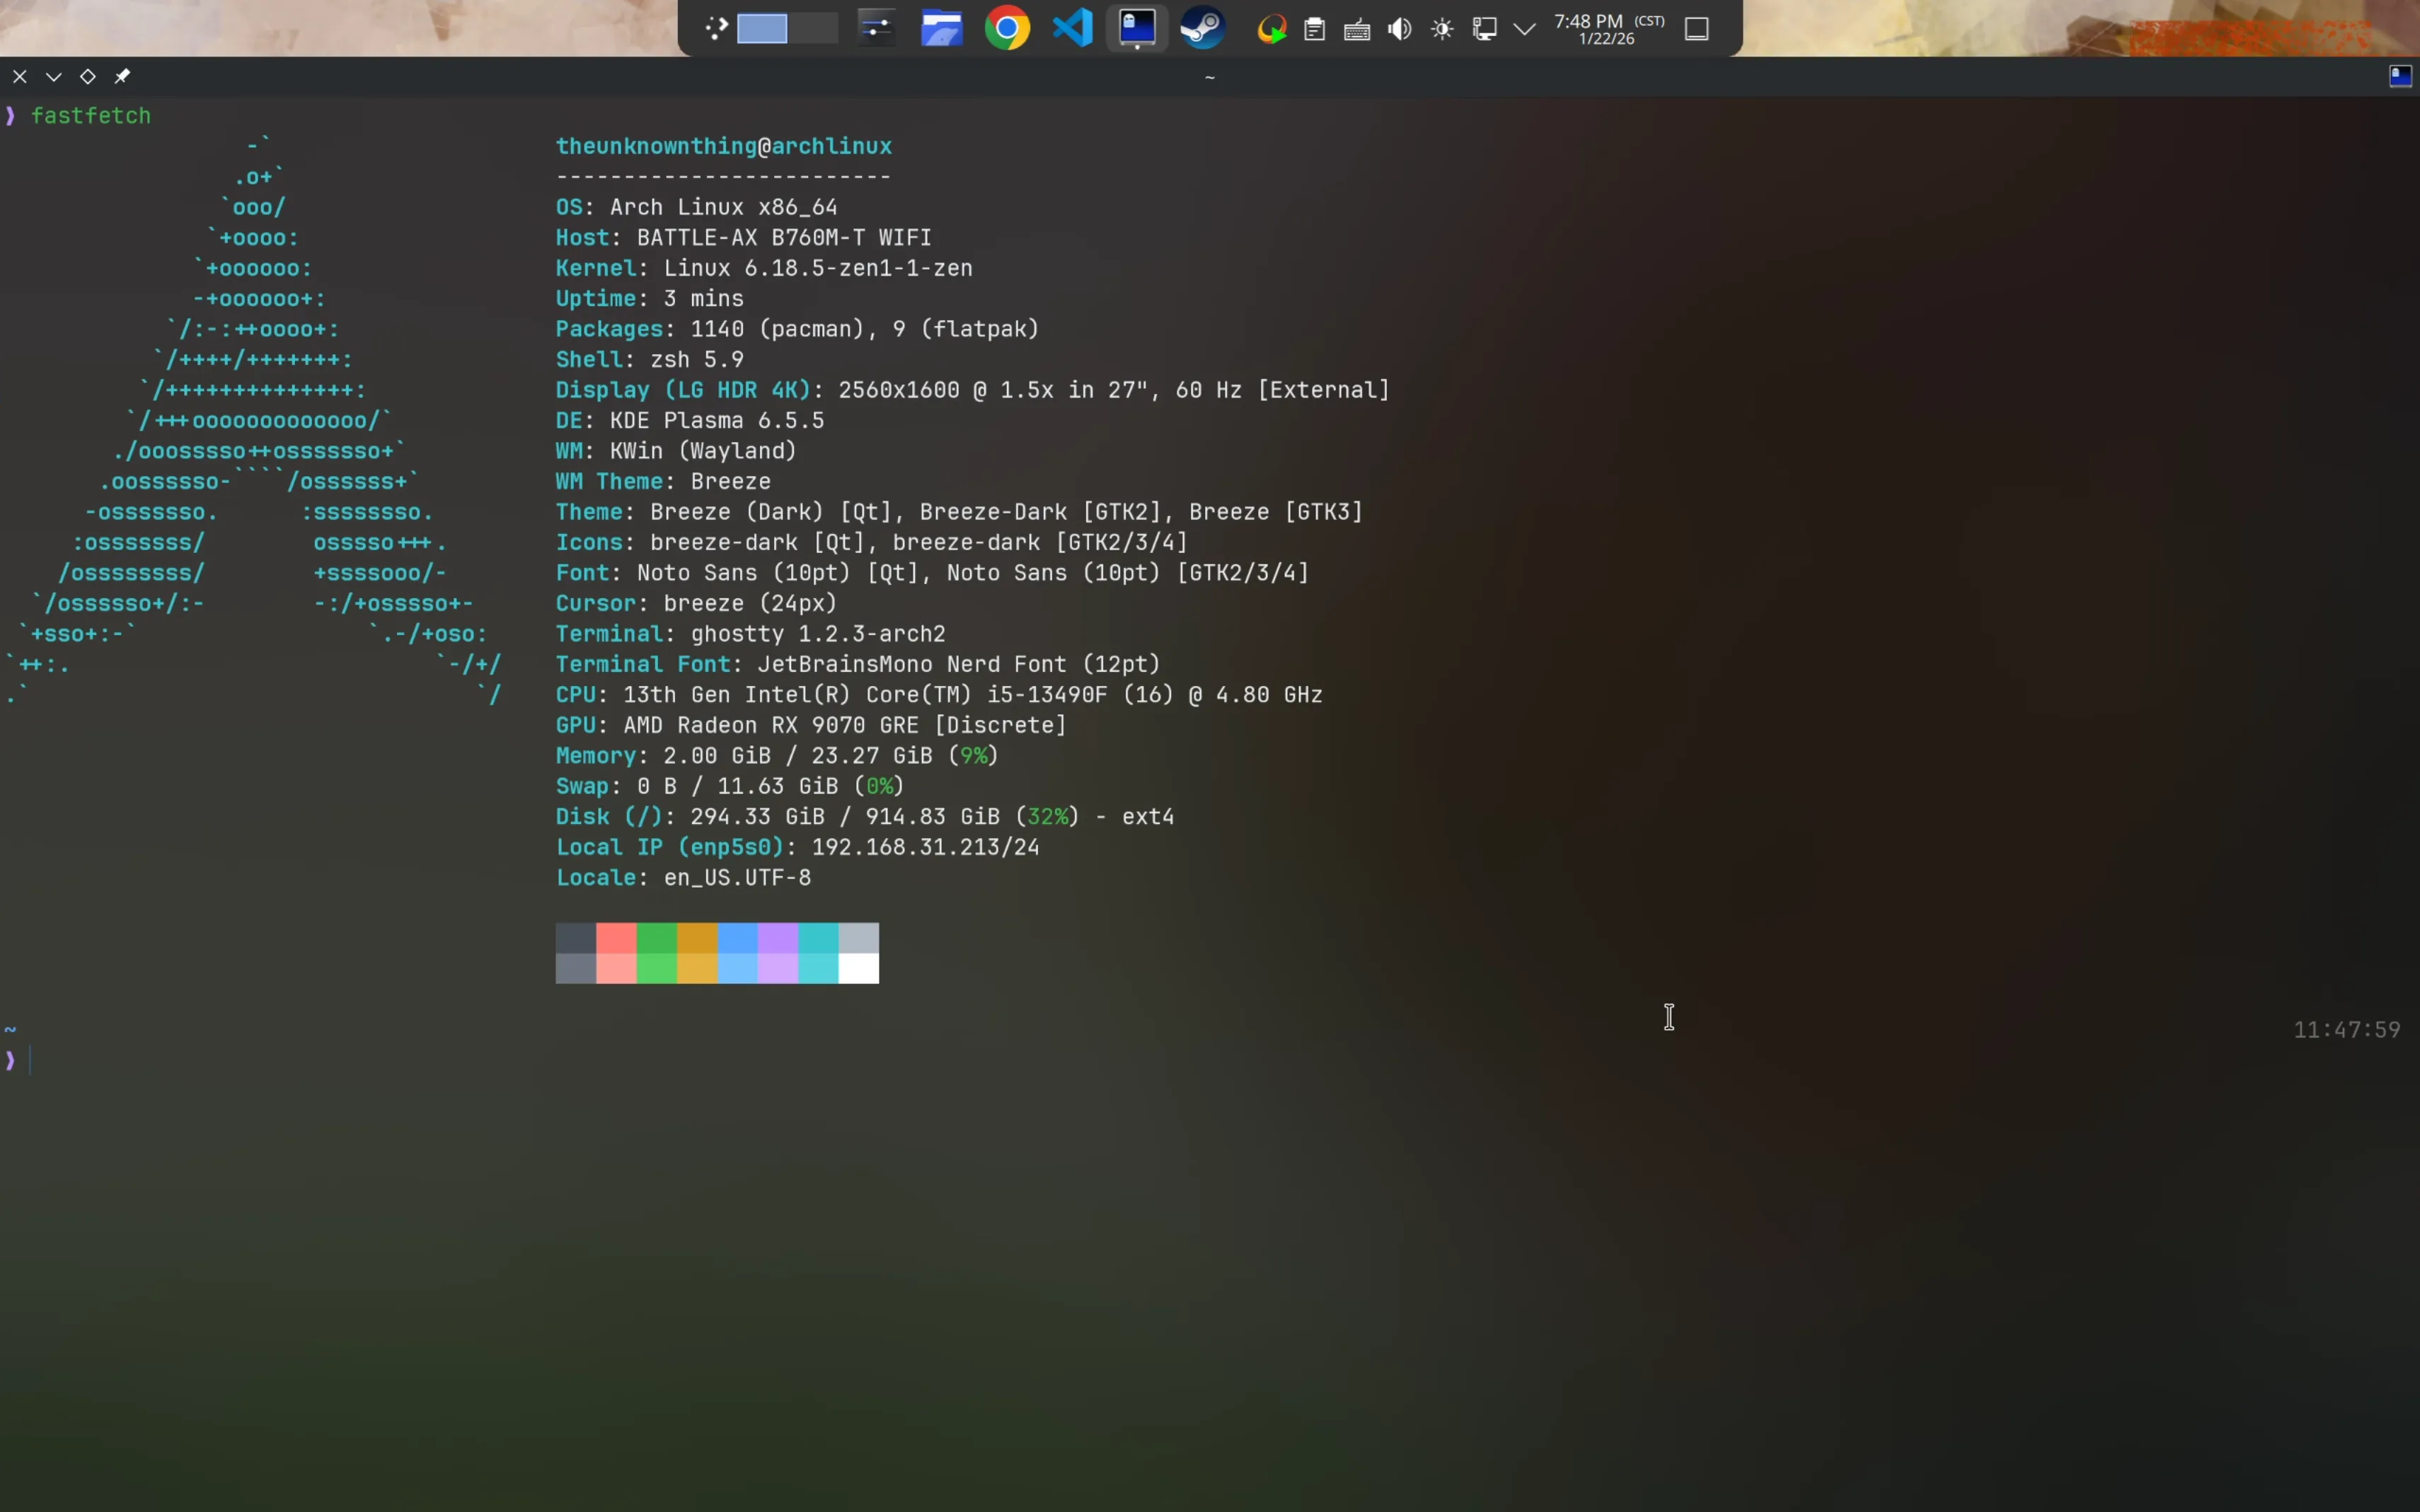Open the media settings sliders taskbar icon
Image resolution: width=2420 pixels, height=1512 pixels.
point(876,27)
